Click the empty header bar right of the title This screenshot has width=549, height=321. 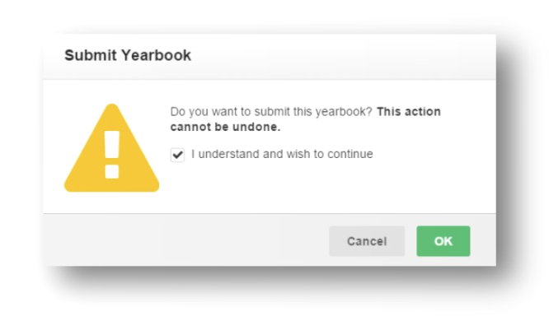[343, 56]
